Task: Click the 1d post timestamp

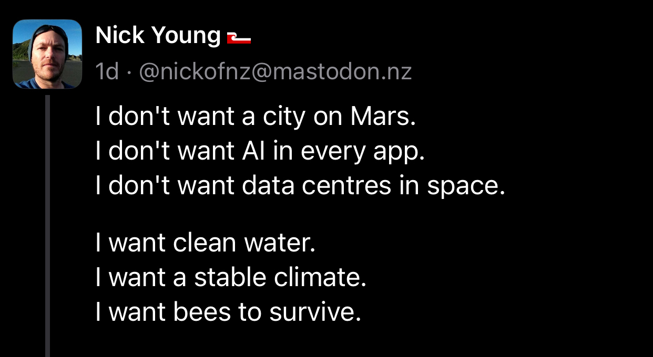Action: [x=107, y=72]
